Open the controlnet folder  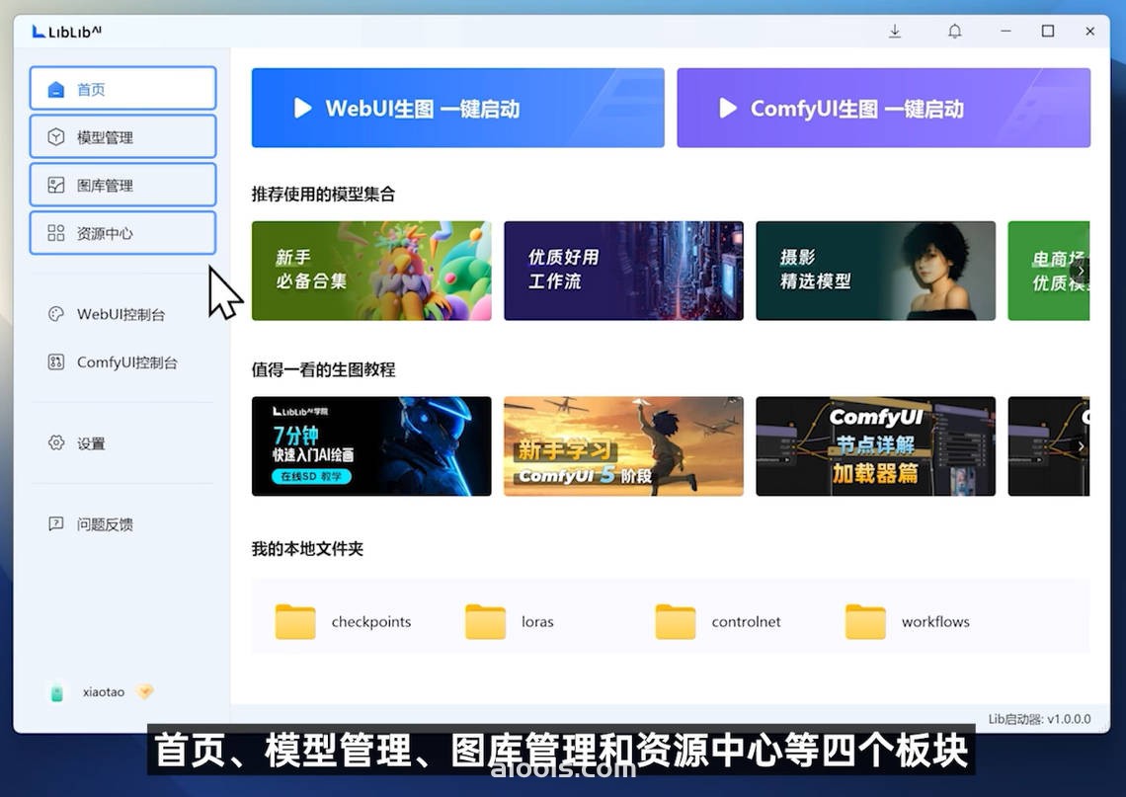(x=718, y=622)
